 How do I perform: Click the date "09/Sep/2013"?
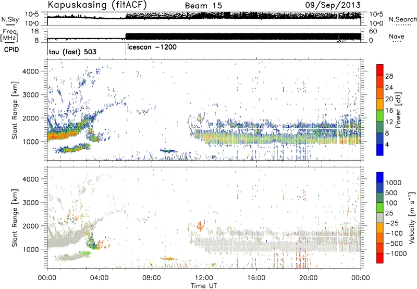tap(333, 5)
